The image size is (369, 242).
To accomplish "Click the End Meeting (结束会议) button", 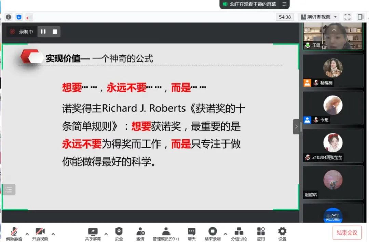I will coord(347,232).
